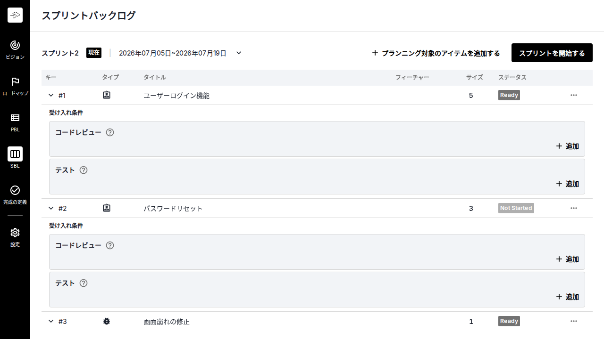The height and width of the screenshot is (339, 604).
Task: Add a テスト entry for #1
Action: pyautogui.click(x=568, y=184)
